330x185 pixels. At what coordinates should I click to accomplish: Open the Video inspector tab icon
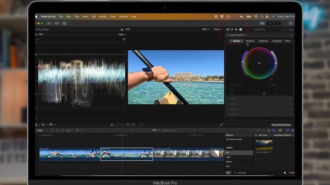click(x=228, y=30)
